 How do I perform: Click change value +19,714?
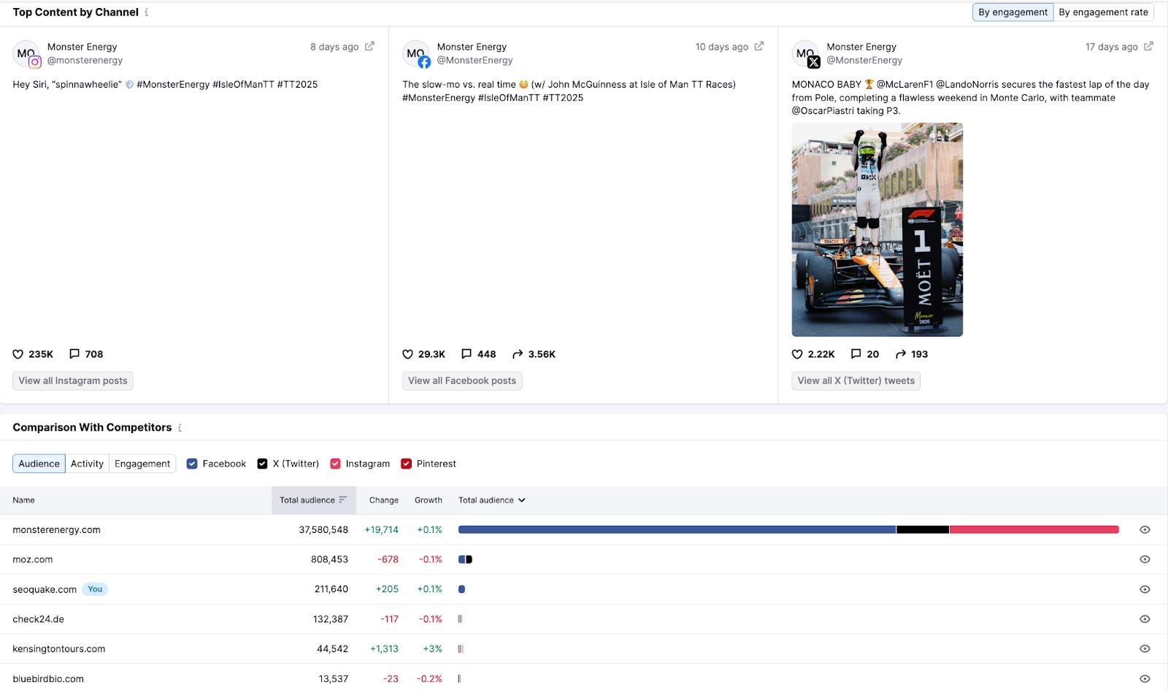(x=382, y=530)
